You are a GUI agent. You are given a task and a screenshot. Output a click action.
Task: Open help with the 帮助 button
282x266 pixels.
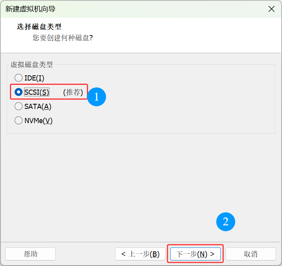(30, 254)
